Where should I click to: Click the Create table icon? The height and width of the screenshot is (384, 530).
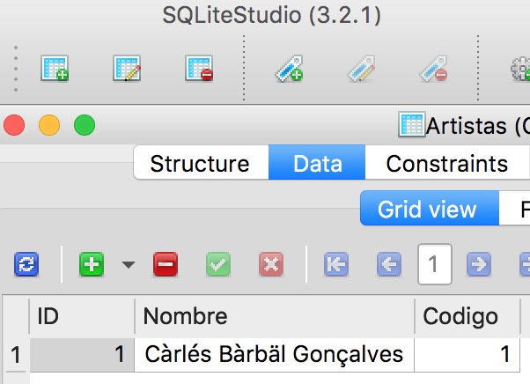click(x=55, y=70)
